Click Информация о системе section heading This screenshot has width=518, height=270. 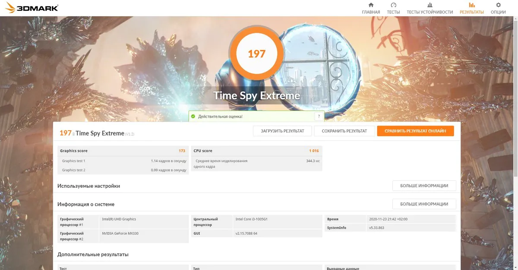pos(86,204)
